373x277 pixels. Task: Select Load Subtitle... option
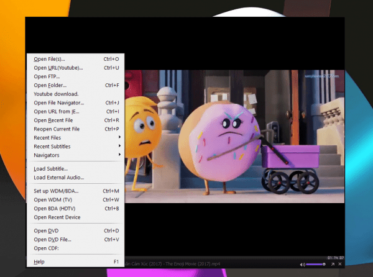pos(76,169)
